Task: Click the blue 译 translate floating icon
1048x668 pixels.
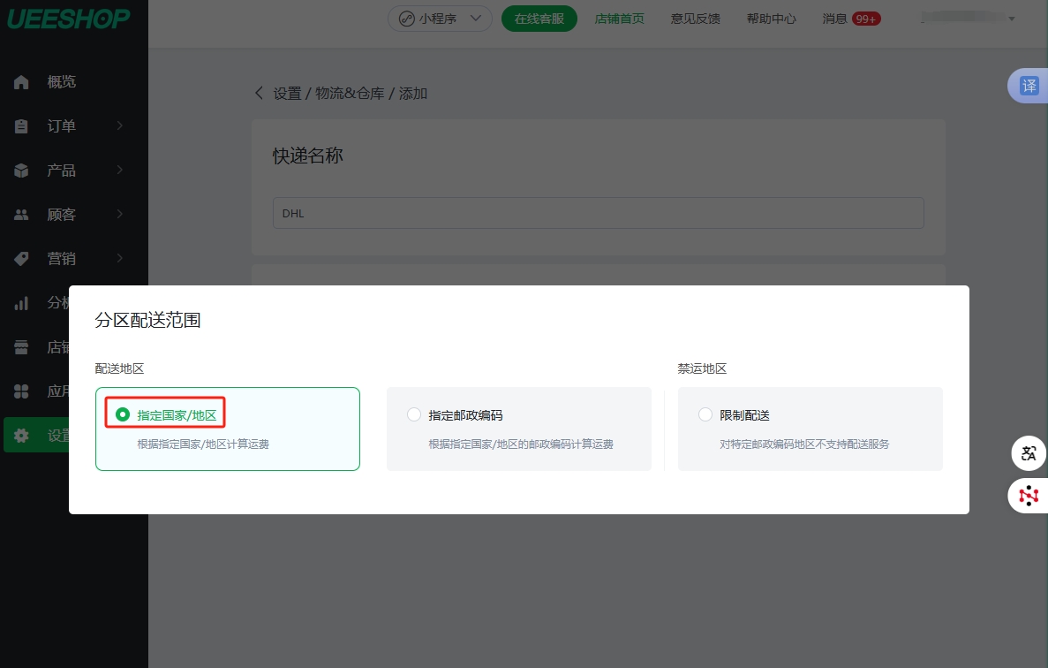Action: (x=1029, y=86)
